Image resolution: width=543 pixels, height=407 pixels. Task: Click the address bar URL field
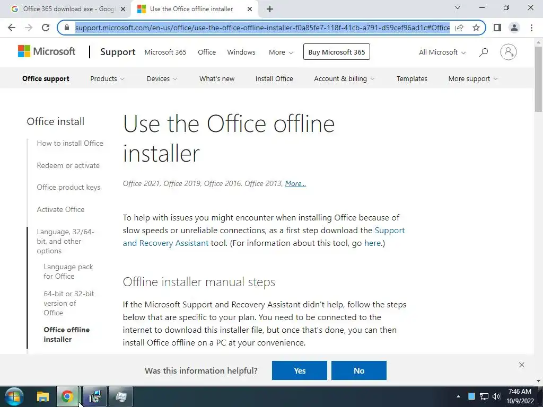(x=262, y=28)
